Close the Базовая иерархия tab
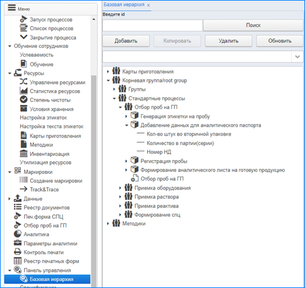This screenshot has height=288, width=305. 148,5
